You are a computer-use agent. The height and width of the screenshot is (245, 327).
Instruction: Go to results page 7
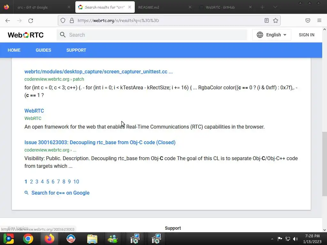tap(58, 182)
